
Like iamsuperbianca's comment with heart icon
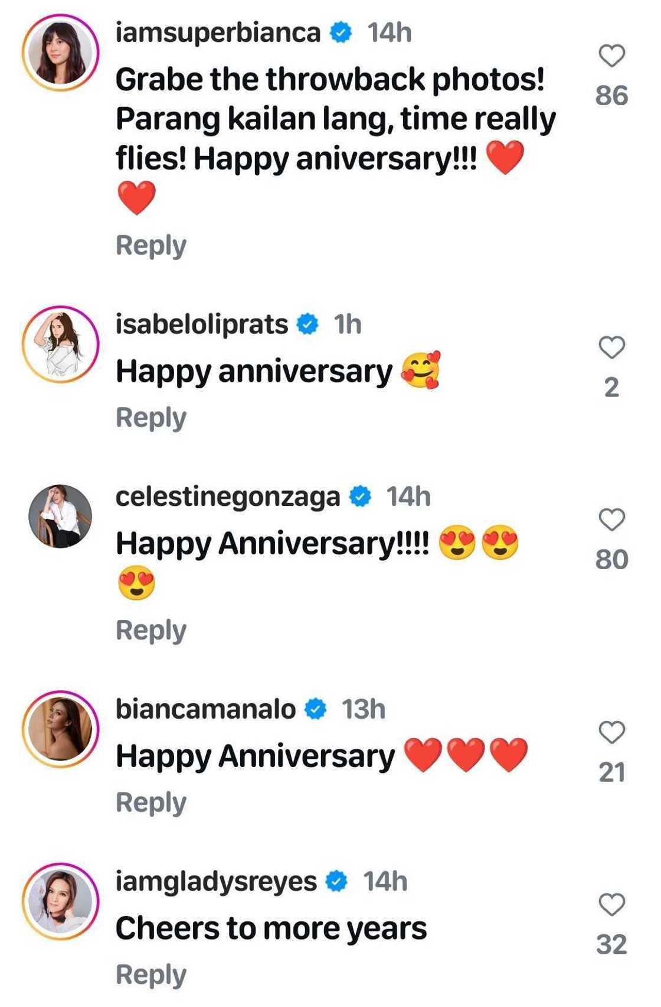point(611,56)
